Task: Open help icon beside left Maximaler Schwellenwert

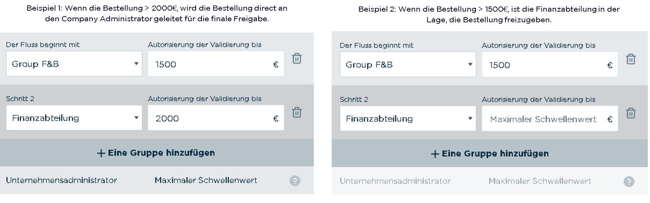Action: pyautogui.click(x=295, y=181)
